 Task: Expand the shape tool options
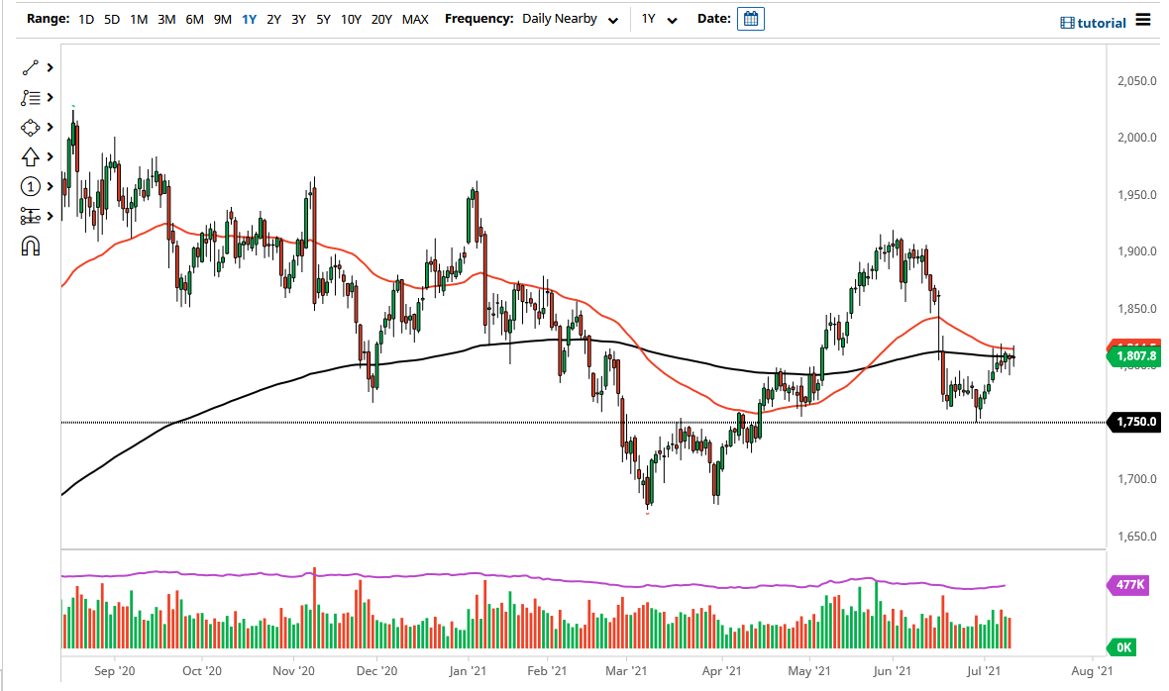[x=50, y=128]
